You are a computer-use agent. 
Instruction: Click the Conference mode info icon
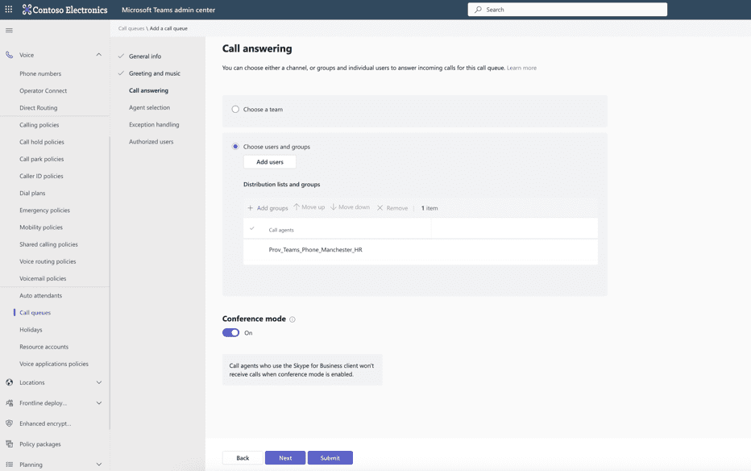click(293, 319)
